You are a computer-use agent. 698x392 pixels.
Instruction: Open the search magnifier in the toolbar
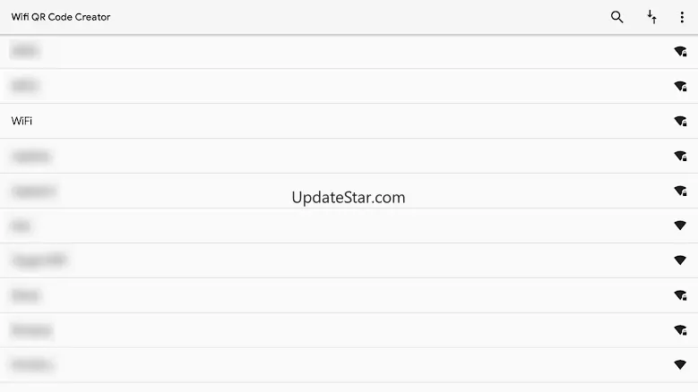pos(616,17)
